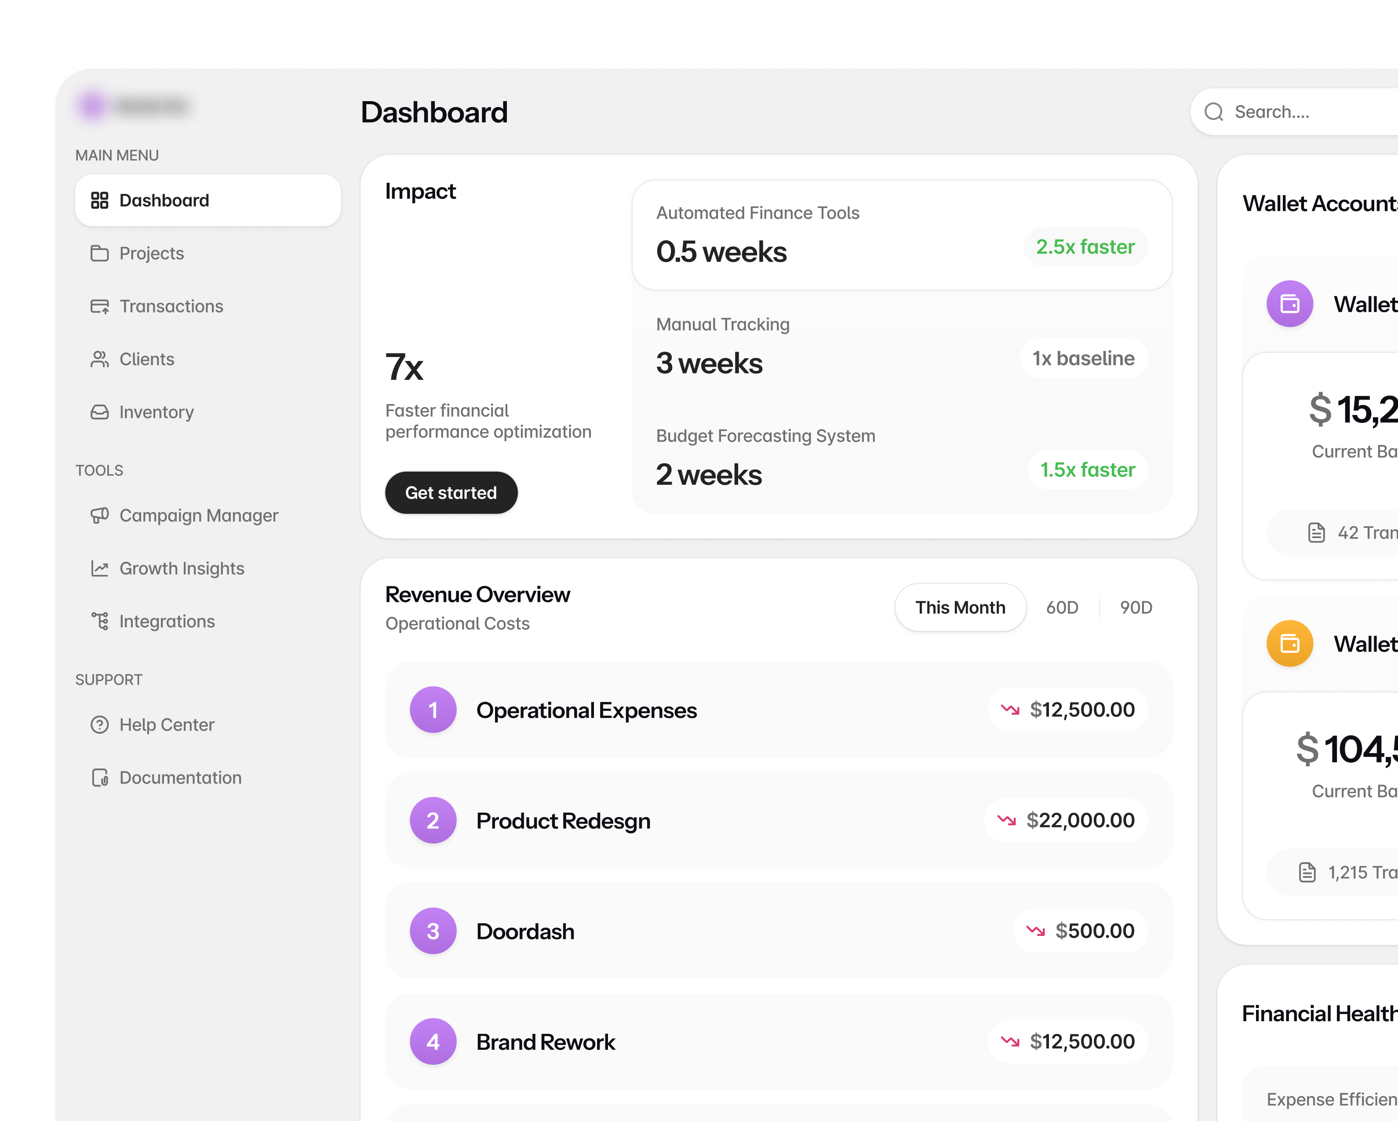The height and width of the screenshot is (1121, 1398).
Task: Click the Dashboard grid icon in sidebar
Action: pyautogui.click(x=99, y=200)
